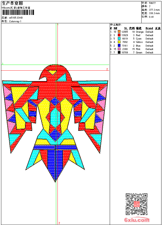Select the 'Wilcom(汇京)装饰工作室' studio name text
Image resolution: width=162 pixels, height=225 pixels.
16,8
